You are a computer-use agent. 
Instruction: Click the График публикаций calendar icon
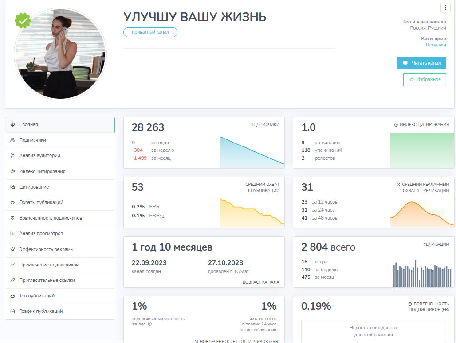tap(12, 312)
